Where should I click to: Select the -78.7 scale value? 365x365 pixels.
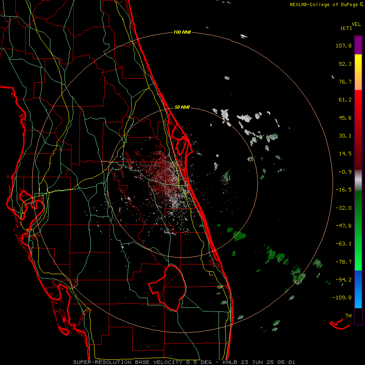[344, 262]
